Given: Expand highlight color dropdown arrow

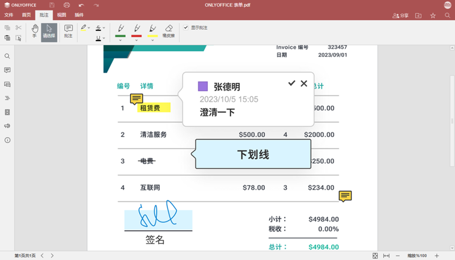Looking at the screenshot, I should 89,28.
